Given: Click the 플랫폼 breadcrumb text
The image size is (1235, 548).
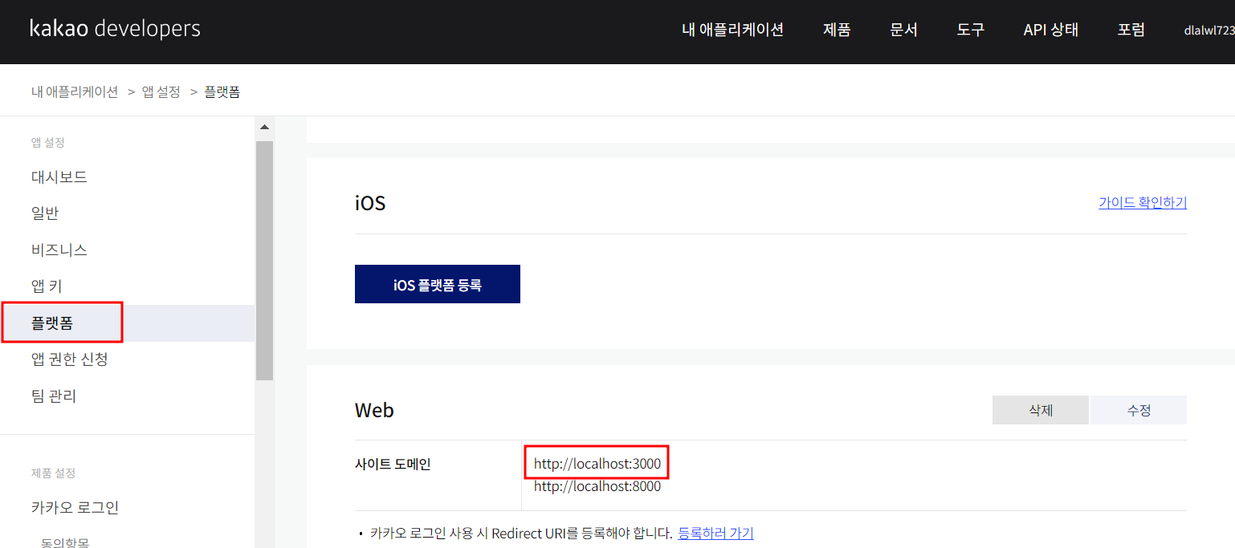Looking at the screenshot, I should tap(222, 91).
